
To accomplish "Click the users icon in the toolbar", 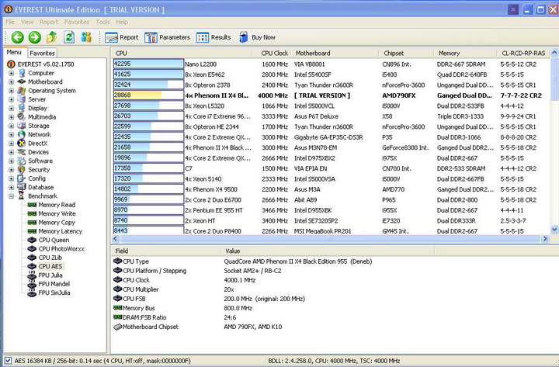I will (86, 37).
